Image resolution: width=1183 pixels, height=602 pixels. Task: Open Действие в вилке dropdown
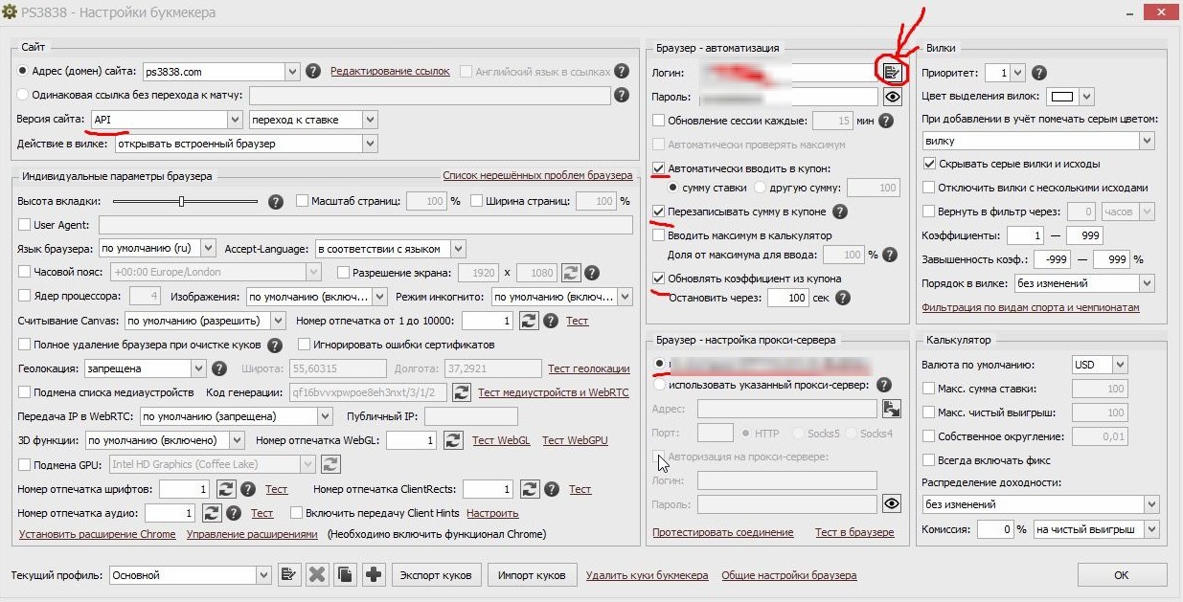point(246,144)
